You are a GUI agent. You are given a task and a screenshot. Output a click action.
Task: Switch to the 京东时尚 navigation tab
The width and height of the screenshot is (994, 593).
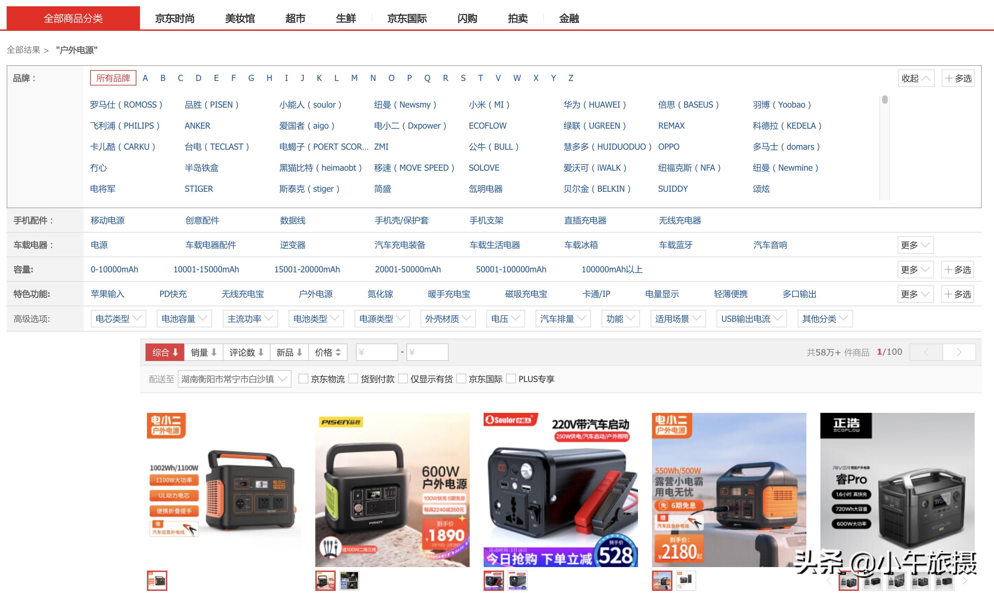point(175,18)
